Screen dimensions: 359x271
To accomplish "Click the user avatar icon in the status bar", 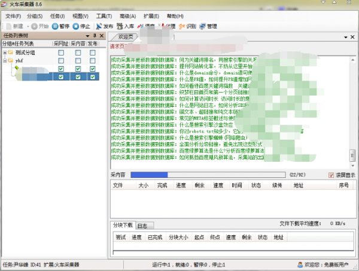I will pos(300,265).
